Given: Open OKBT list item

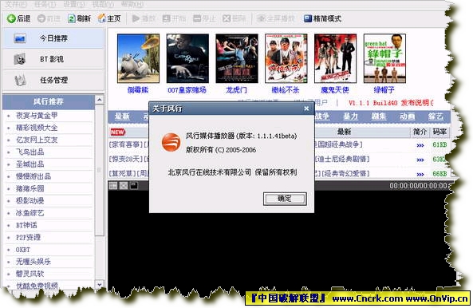Looking at the screenshot, I should pos(23,250).
